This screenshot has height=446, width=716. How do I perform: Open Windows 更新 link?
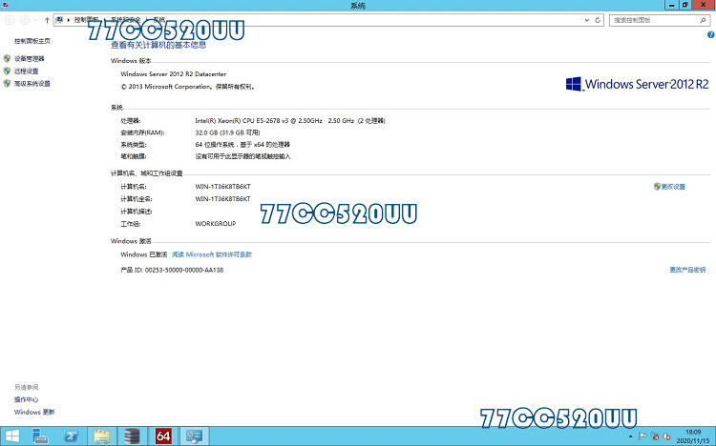34,412
